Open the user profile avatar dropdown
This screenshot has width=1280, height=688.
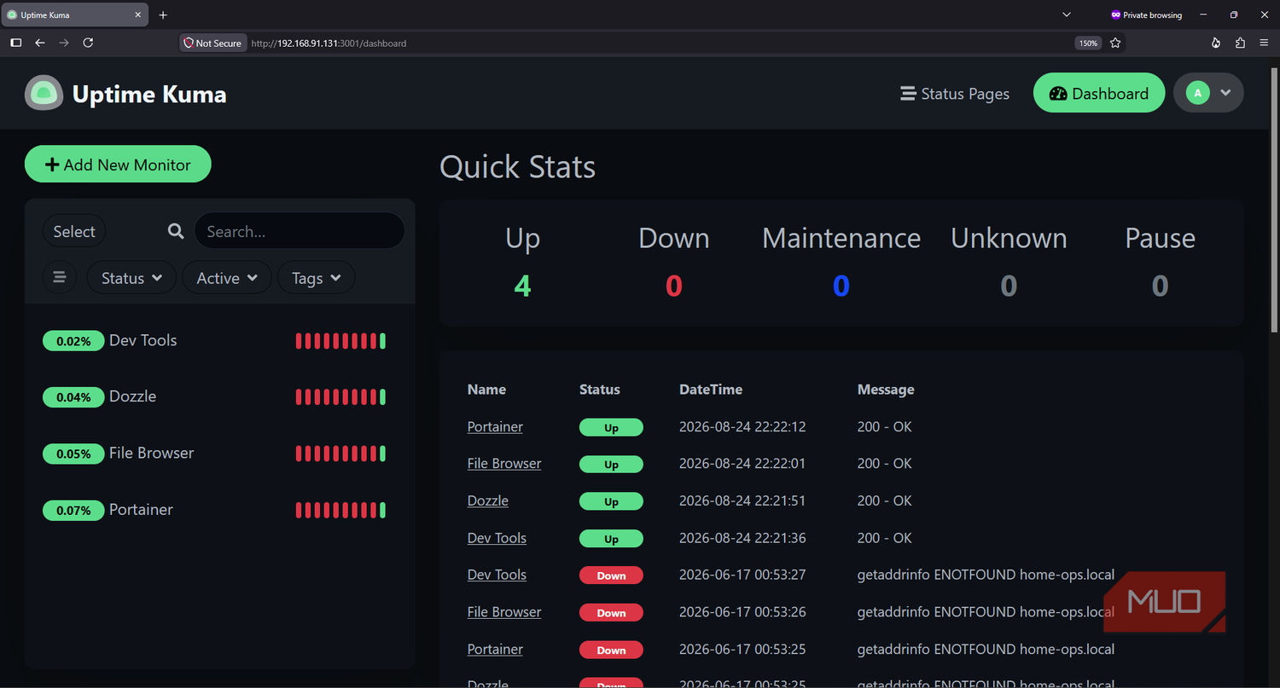tap(1208, 93)
